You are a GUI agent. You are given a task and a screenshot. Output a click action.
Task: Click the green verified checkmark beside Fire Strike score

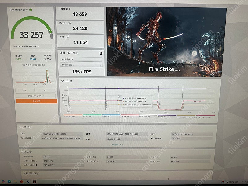pos(31,10)
